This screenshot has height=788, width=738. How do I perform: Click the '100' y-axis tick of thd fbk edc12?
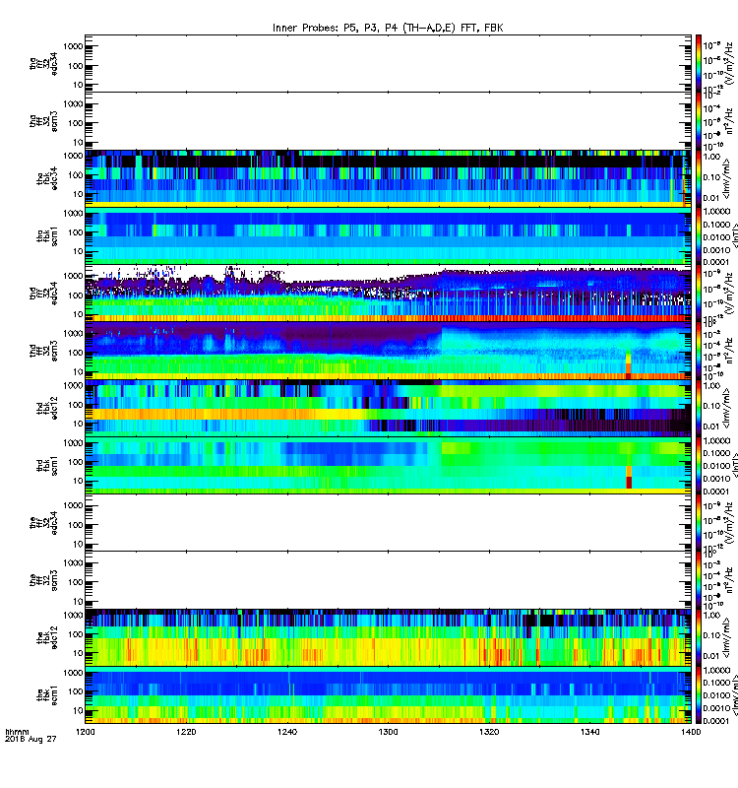click(x=76, y=405)
